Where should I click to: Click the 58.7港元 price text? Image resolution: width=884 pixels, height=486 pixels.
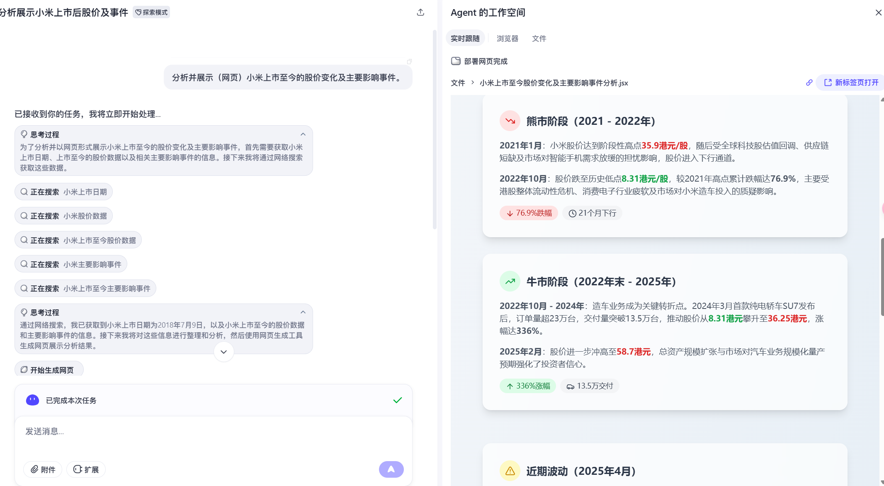(634, 352)
